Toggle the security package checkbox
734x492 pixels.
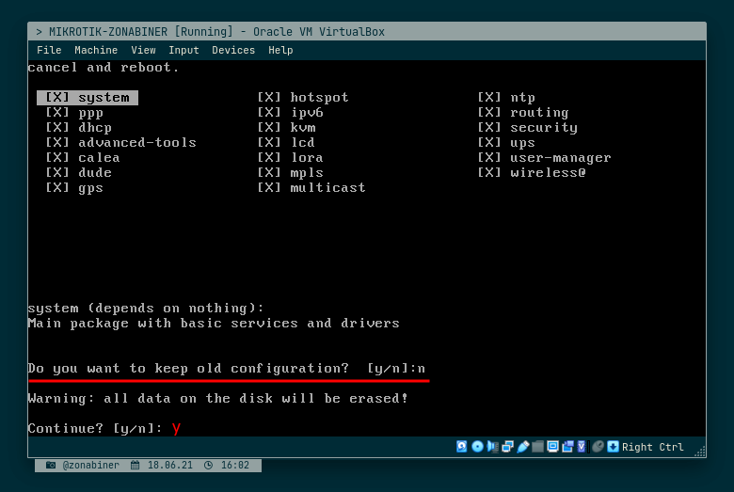pos(489,127)
